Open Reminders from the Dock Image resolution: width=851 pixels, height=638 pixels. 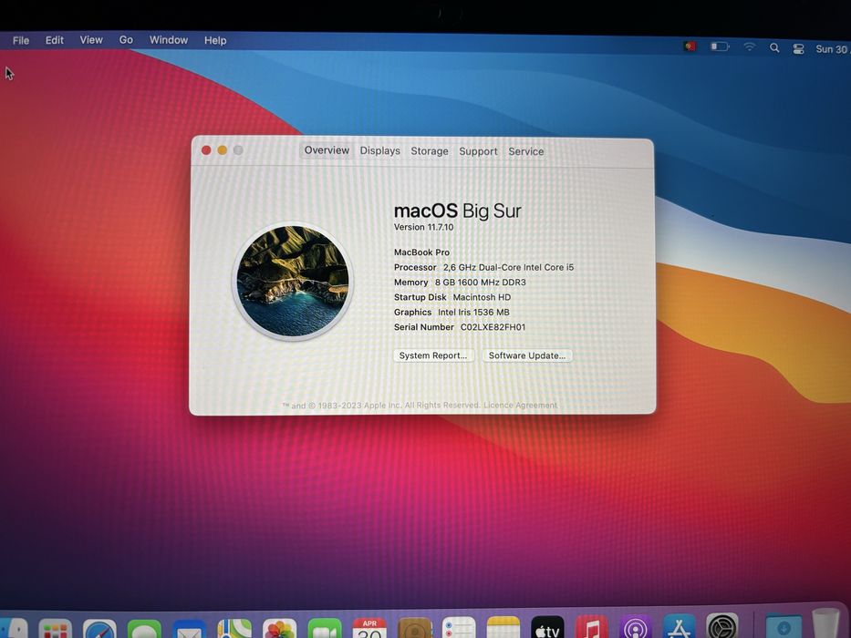[459, 628]
